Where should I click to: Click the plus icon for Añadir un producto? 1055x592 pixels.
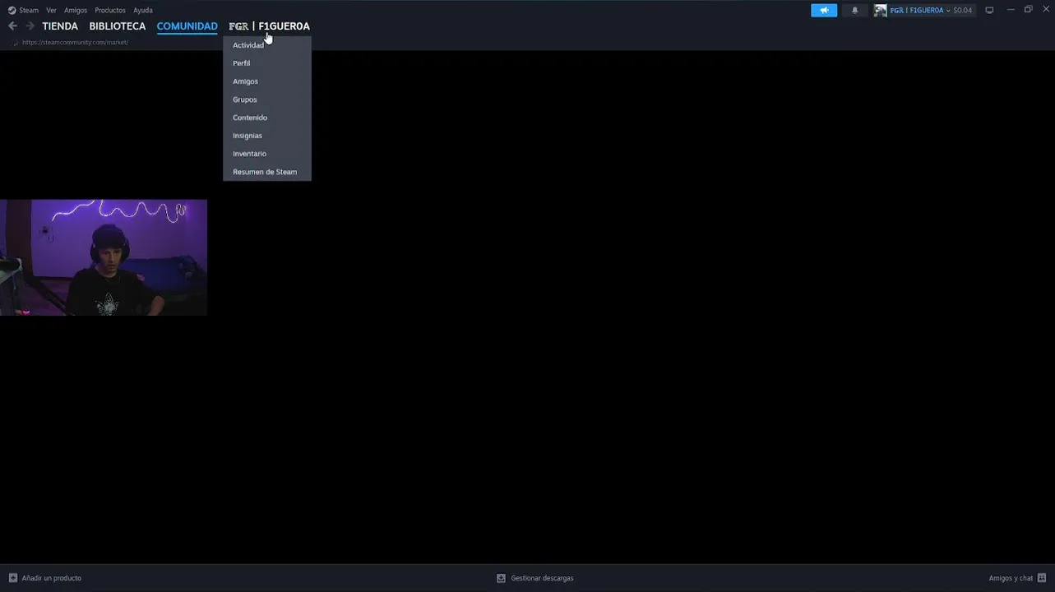(12, 578)
